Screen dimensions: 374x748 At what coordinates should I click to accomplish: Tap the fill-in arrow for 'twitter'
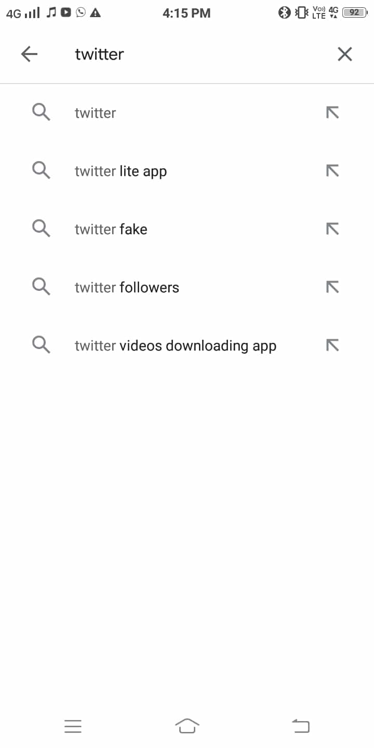[332, 112]
